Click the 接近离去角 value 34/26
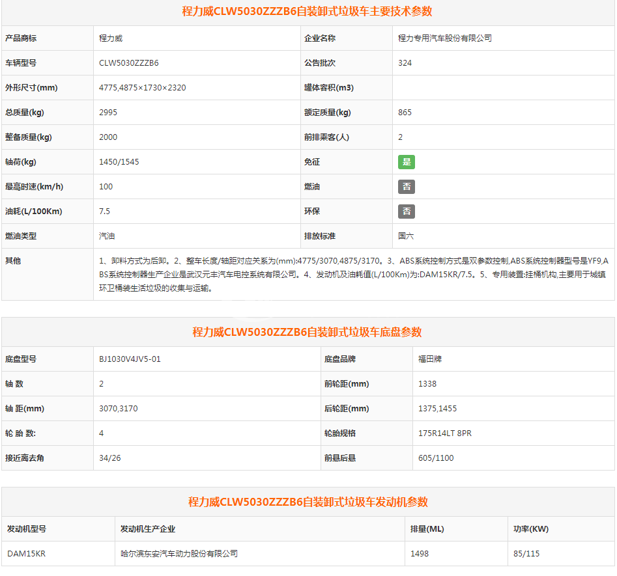 click(110, 458)
